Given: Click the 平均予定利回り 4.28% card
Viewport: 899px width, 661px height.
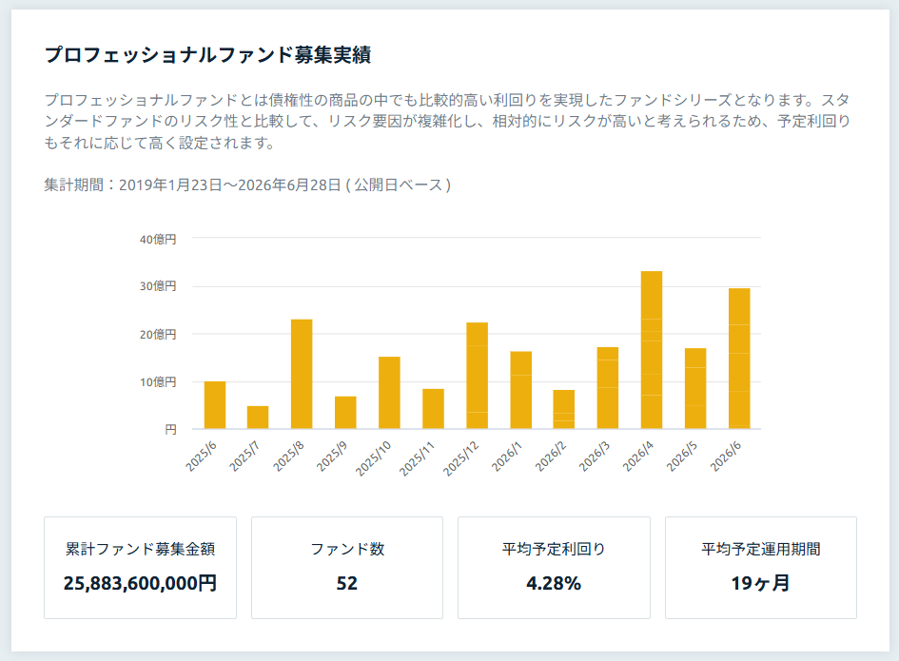Looking at the screenshot, I should 554,568.
